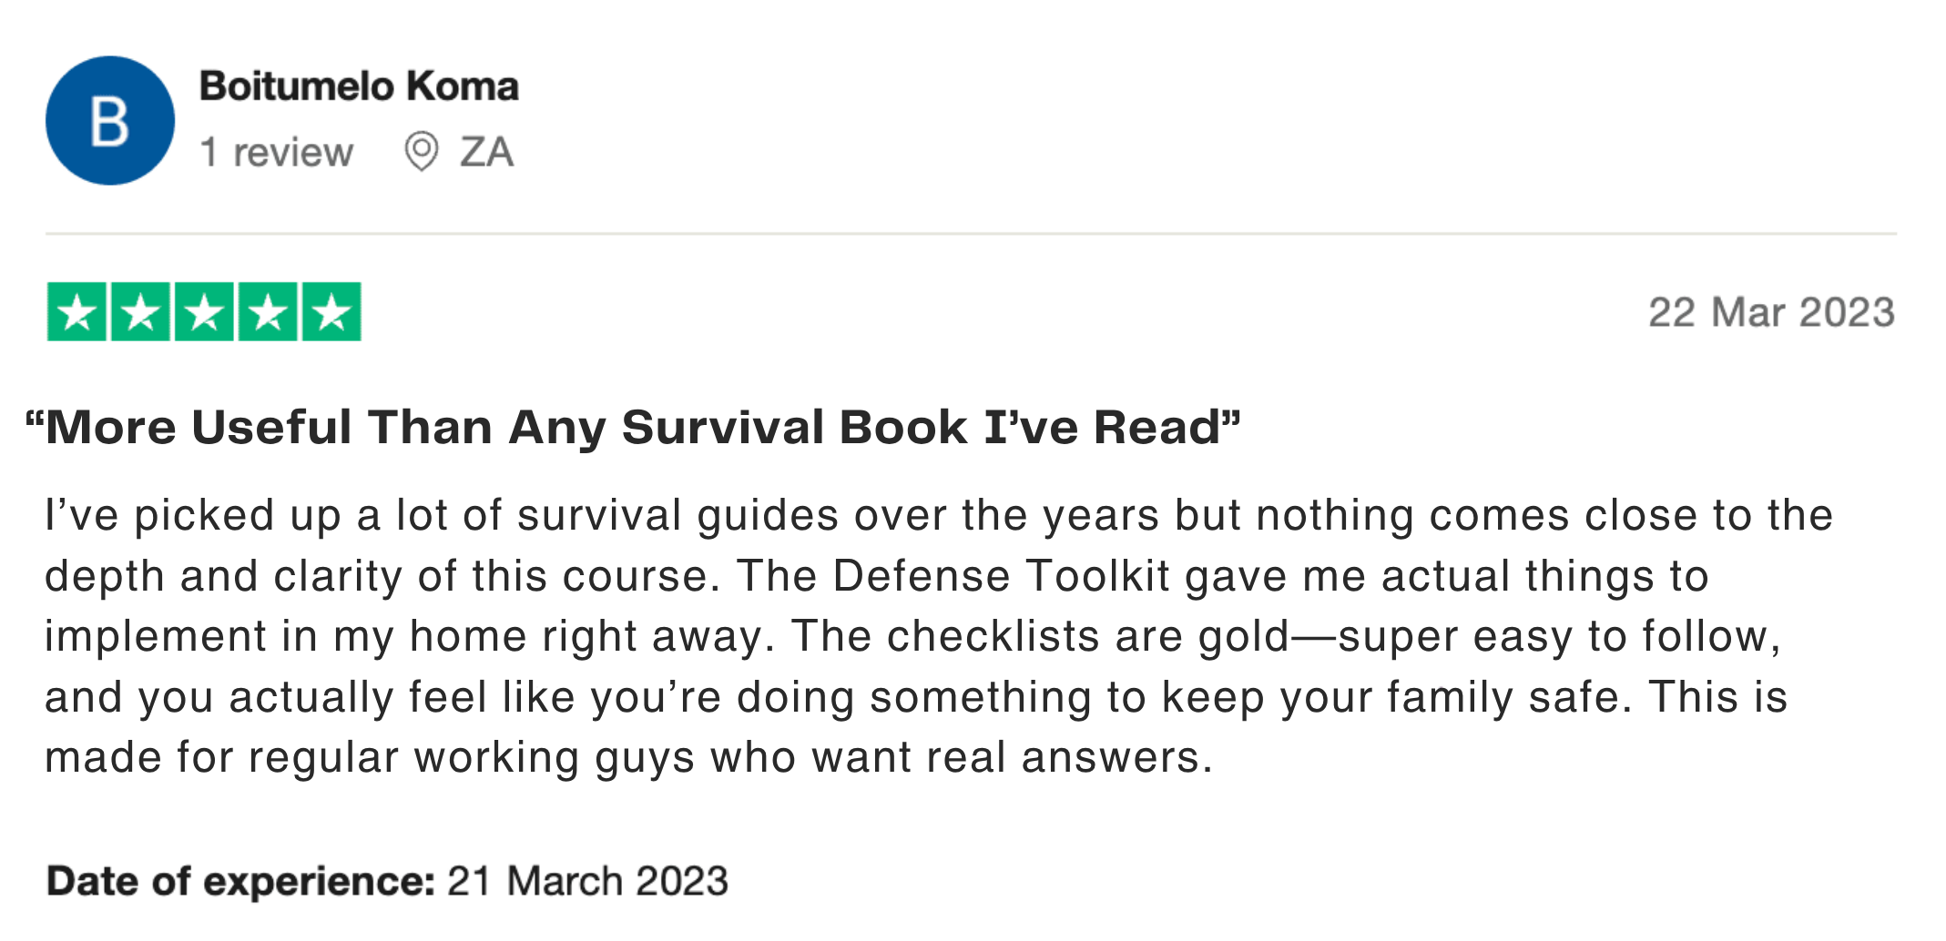Click the ZA country code
The width and height of the screenshot is (1946, 941).
486,152
